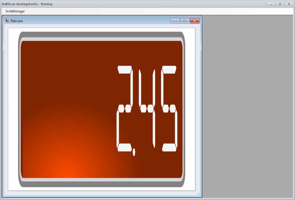Viewport: 295px width, 200px height.
Task: Minimize the Balthzar Anslagstavla main window
Action: (271, 4)
